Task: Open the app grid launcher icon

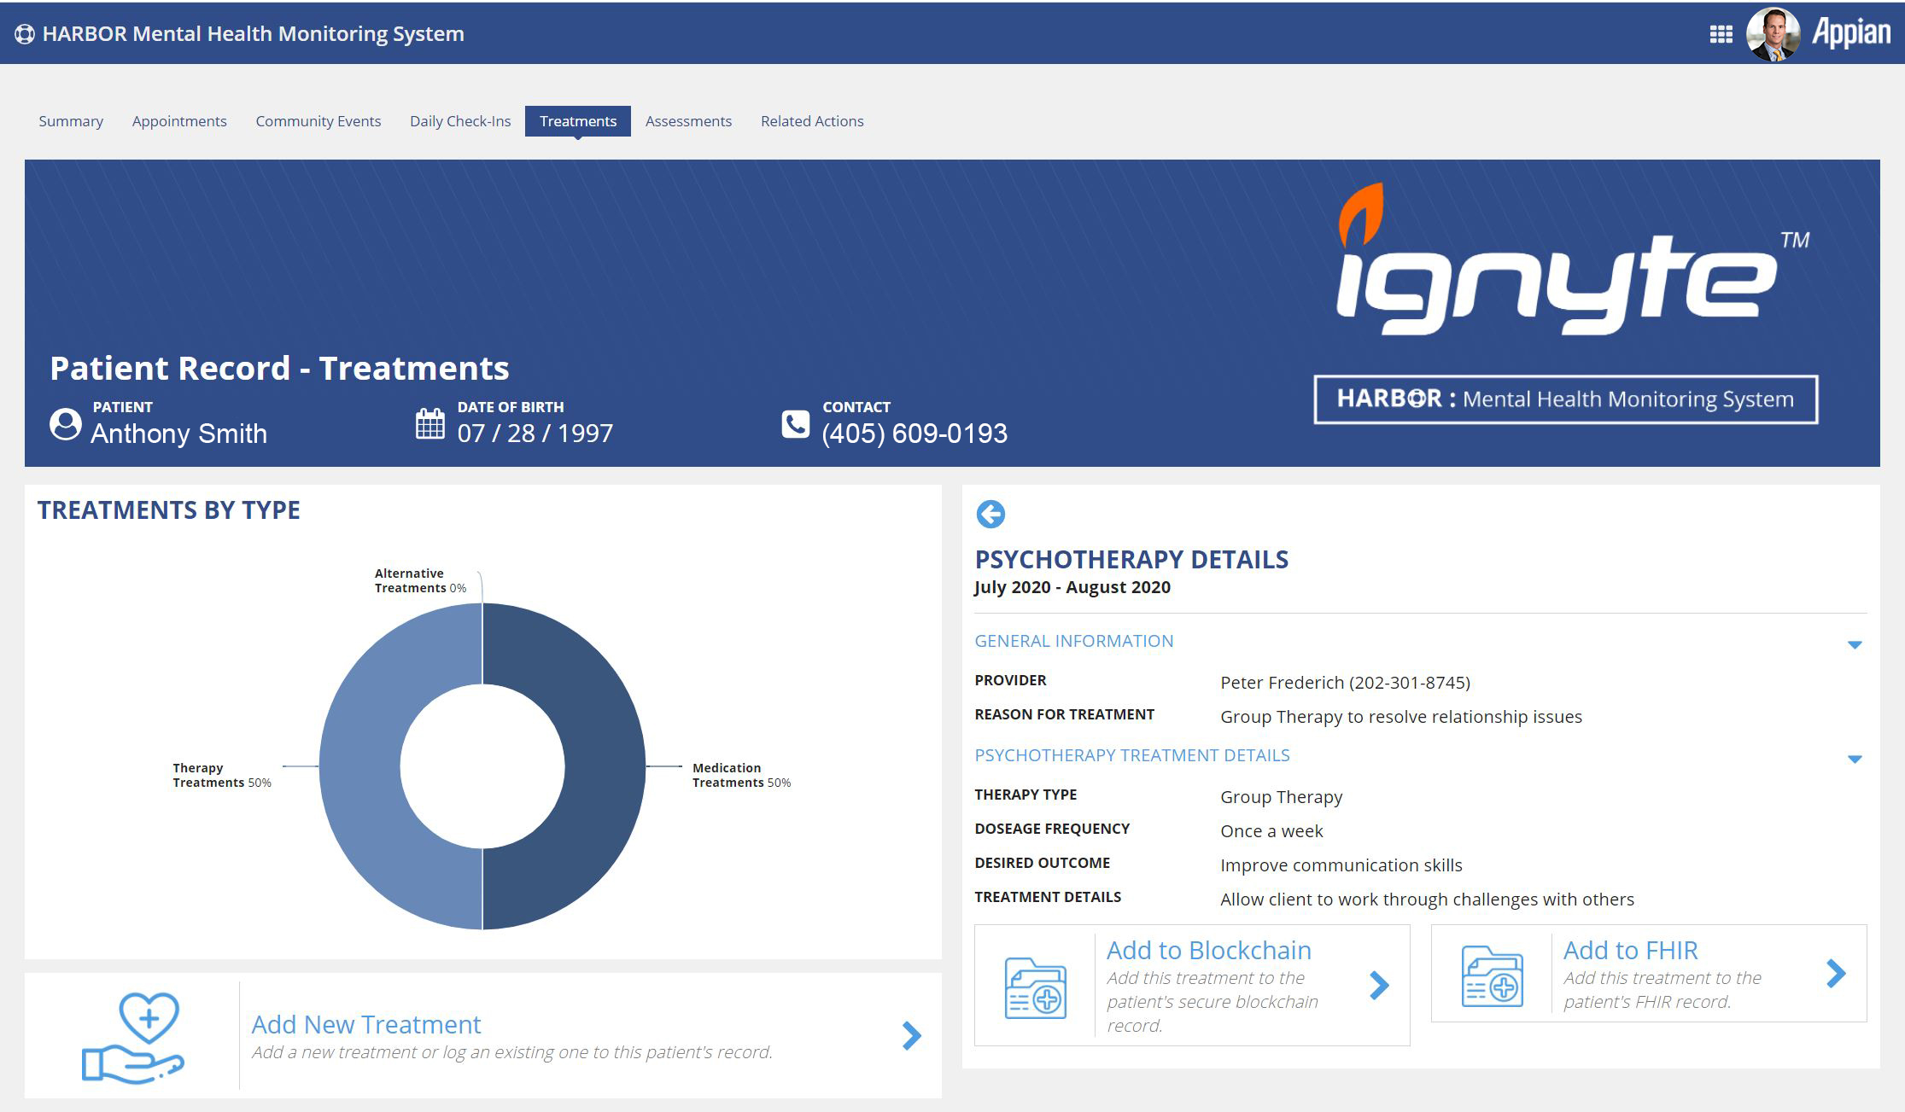Action: point(1721,34)
